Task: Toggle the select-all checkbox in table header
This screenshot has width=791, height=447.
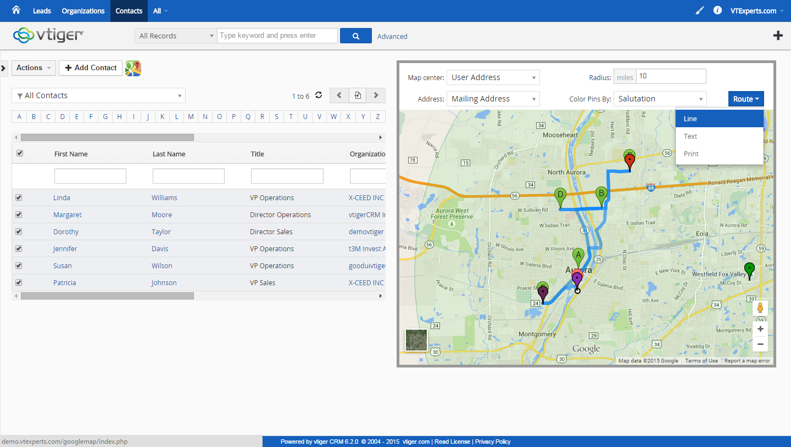Action: tap(20, 154)
